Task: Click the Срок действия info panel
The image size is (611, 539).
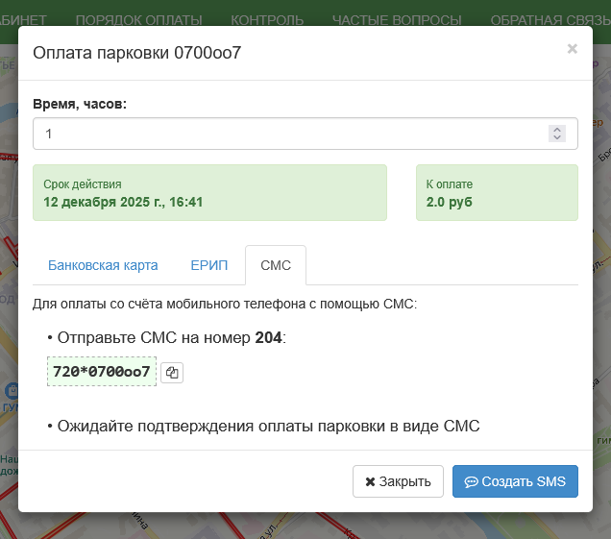Action: point(209,193)
